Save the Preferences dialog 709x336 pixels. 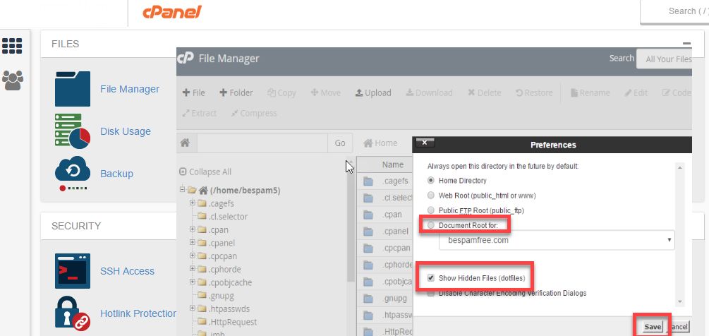(x=653, y=327)
